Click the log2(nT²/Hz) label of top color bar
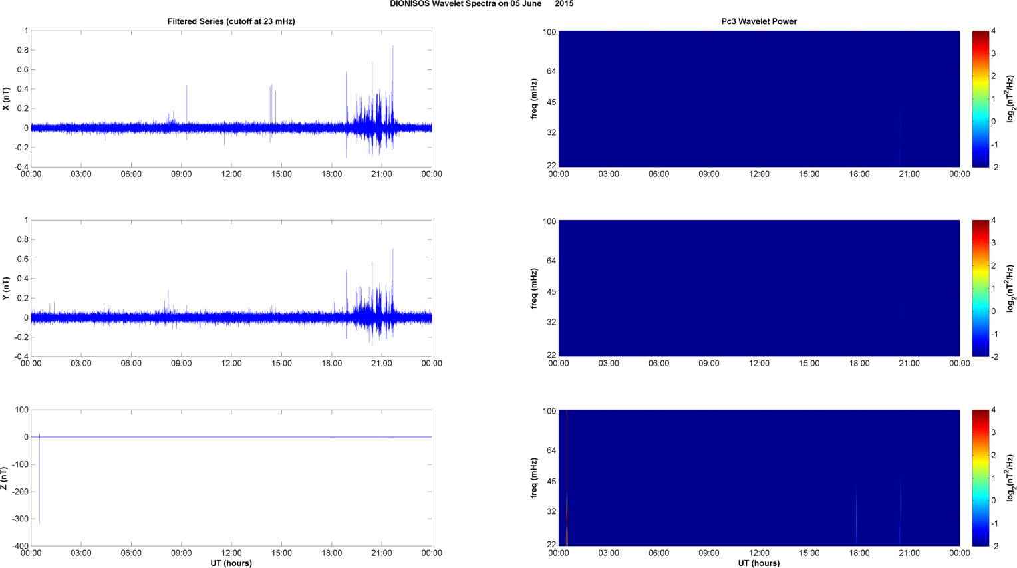The width and height of the screenshot is (1017, 568). coord(1010,99)
